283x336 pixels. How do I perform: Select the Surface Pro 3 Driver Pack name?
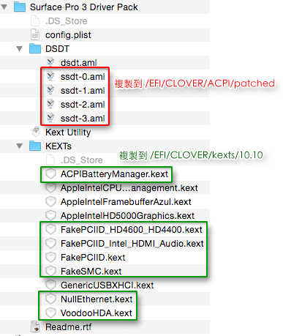[x=84, y=7]
